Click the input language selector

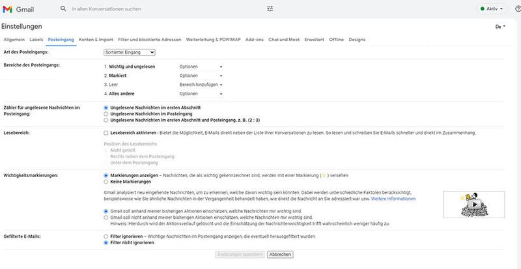(500, 27)
